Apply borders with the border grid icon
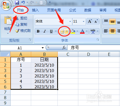This screenshot has height=106, width=120. (x=62, y=31)
